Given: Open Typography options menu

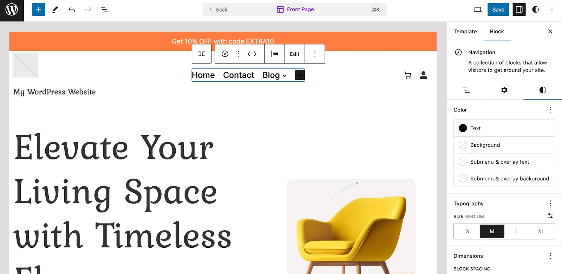Looking at the screenshot, I should (x=550, y=204).
